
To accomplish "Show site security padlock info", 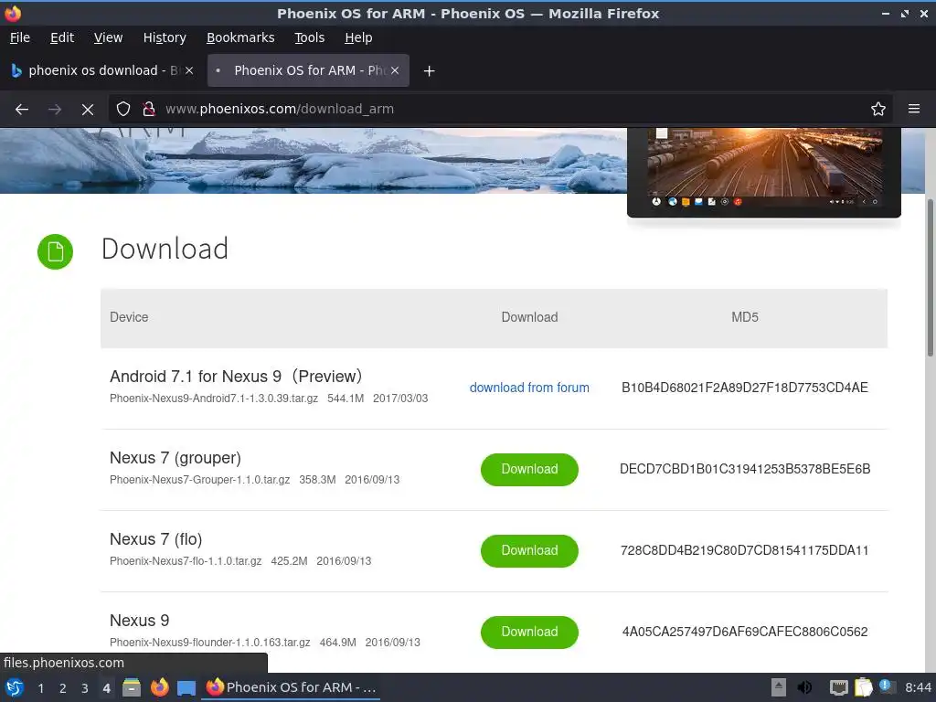I will 149,110.
